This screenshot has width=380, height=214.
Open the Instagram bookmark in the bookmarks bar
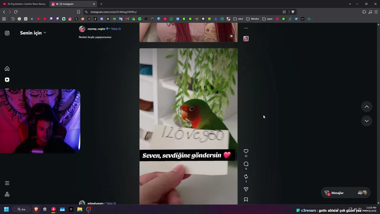(70, 19)
